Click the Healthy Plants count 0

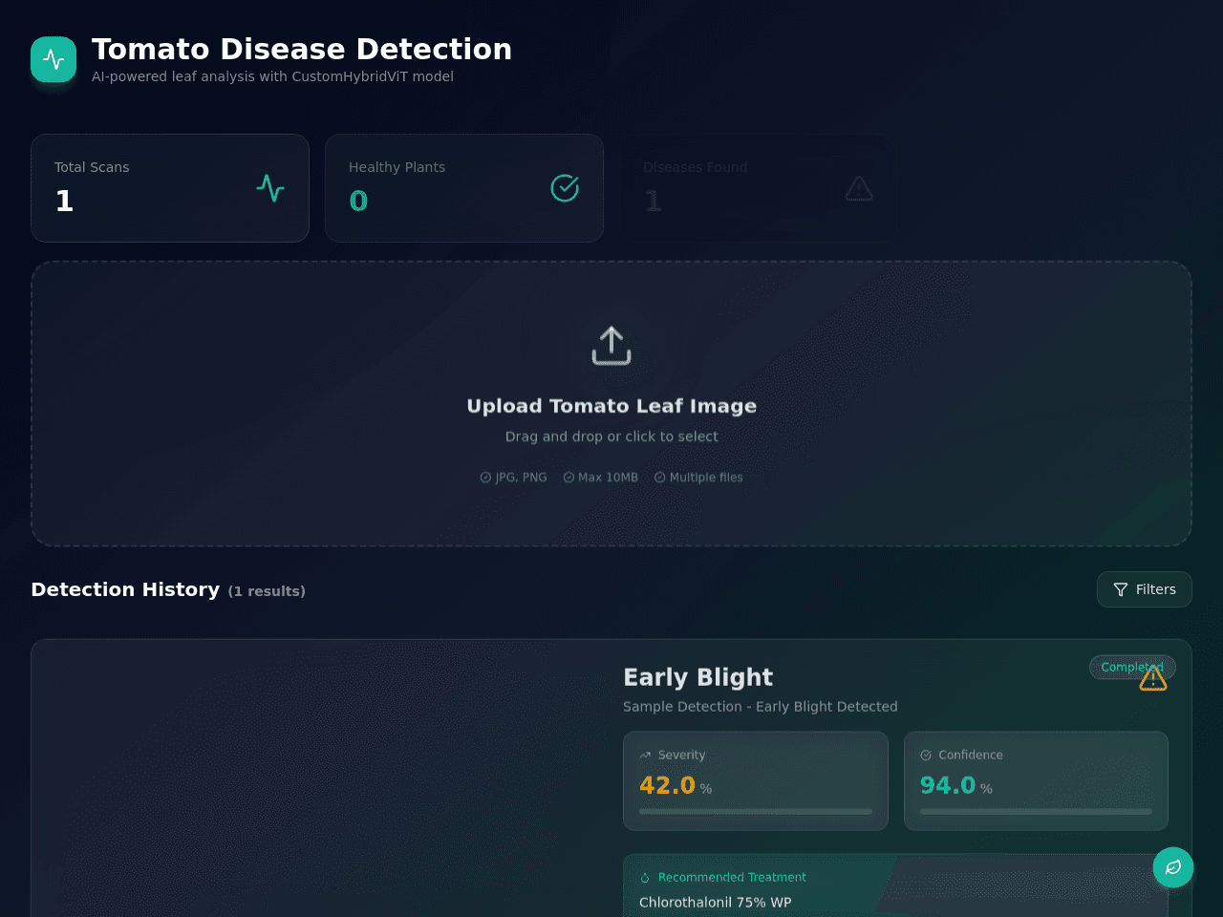358,202
